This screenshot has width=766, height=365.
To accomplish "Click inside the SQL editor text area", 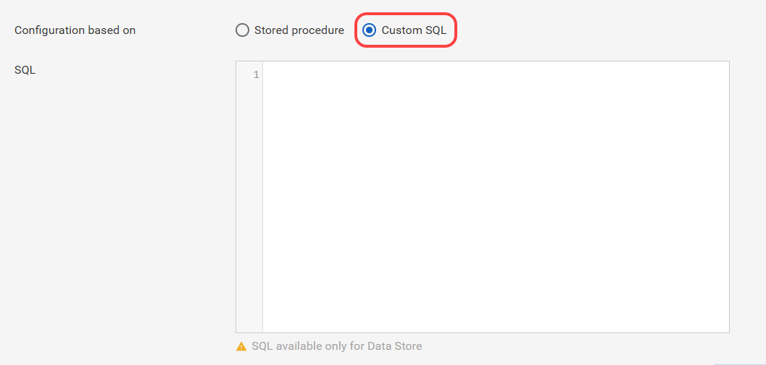I will pyautogui.click(x=496, y=197).
